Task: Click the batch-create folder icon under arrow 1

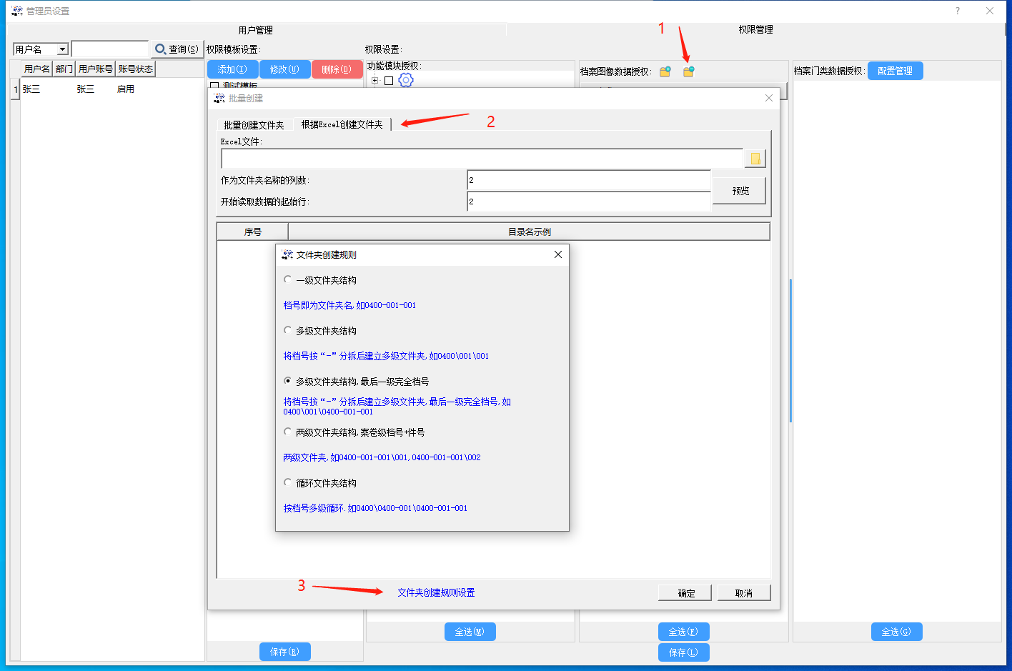Action: click(x=689, y=71)
